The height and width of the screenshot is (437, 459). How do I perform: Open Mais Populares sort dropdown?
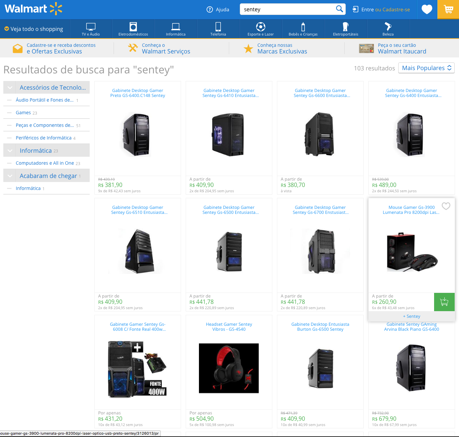coord(426,68)
